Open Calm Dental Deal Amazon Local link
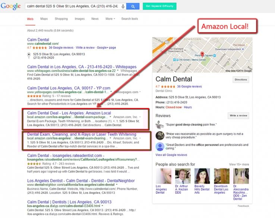 coord(69,113)
